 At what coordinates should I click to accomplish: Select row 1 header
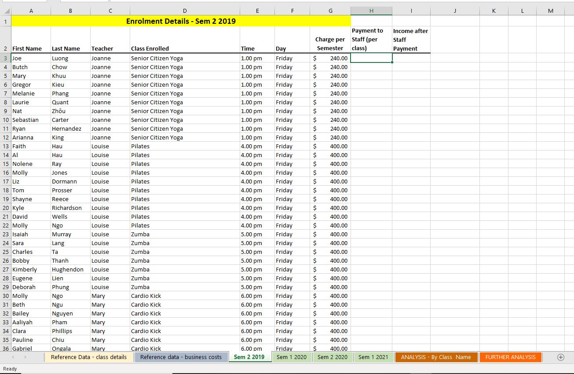pyautogui.click(x=5, y=21)
